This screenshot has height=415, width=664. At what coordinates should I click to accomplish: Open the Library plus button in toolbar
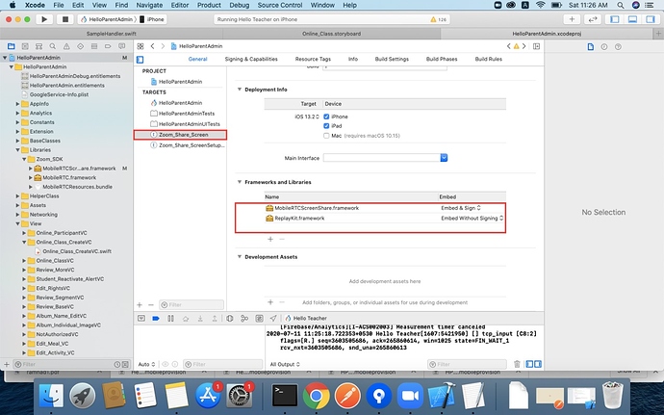coord(572,19)
